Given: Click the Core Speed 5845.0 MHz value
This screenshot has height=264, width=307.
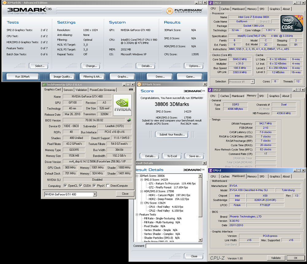Looking at the screenshot, I should [x=240, y=59].
